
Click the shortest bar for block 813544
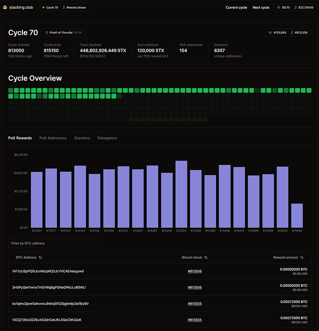coord(297,216)
